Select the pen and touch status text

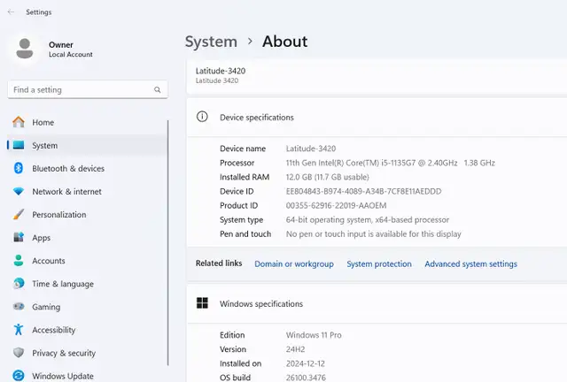(x=374, y=234)
